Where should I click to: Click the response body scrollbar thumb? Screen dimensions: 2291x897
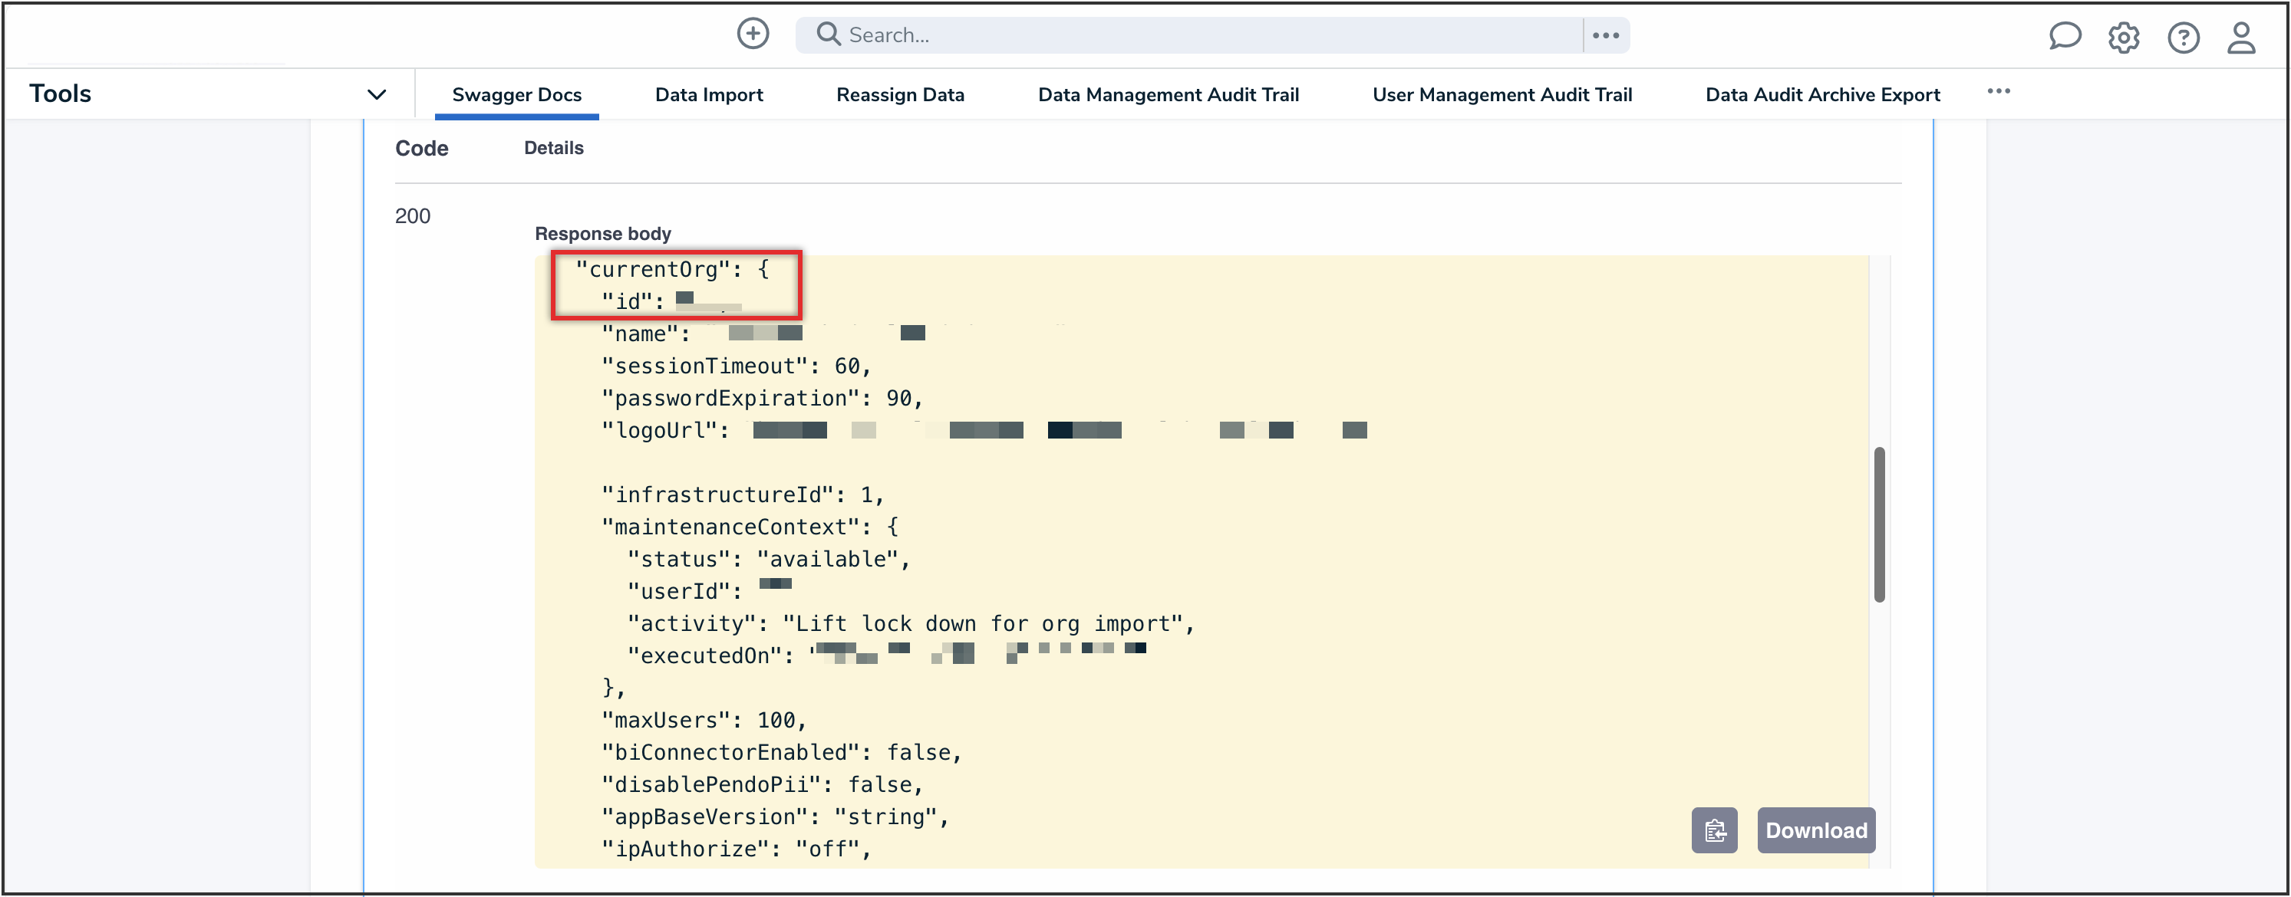pos(1878,524)
